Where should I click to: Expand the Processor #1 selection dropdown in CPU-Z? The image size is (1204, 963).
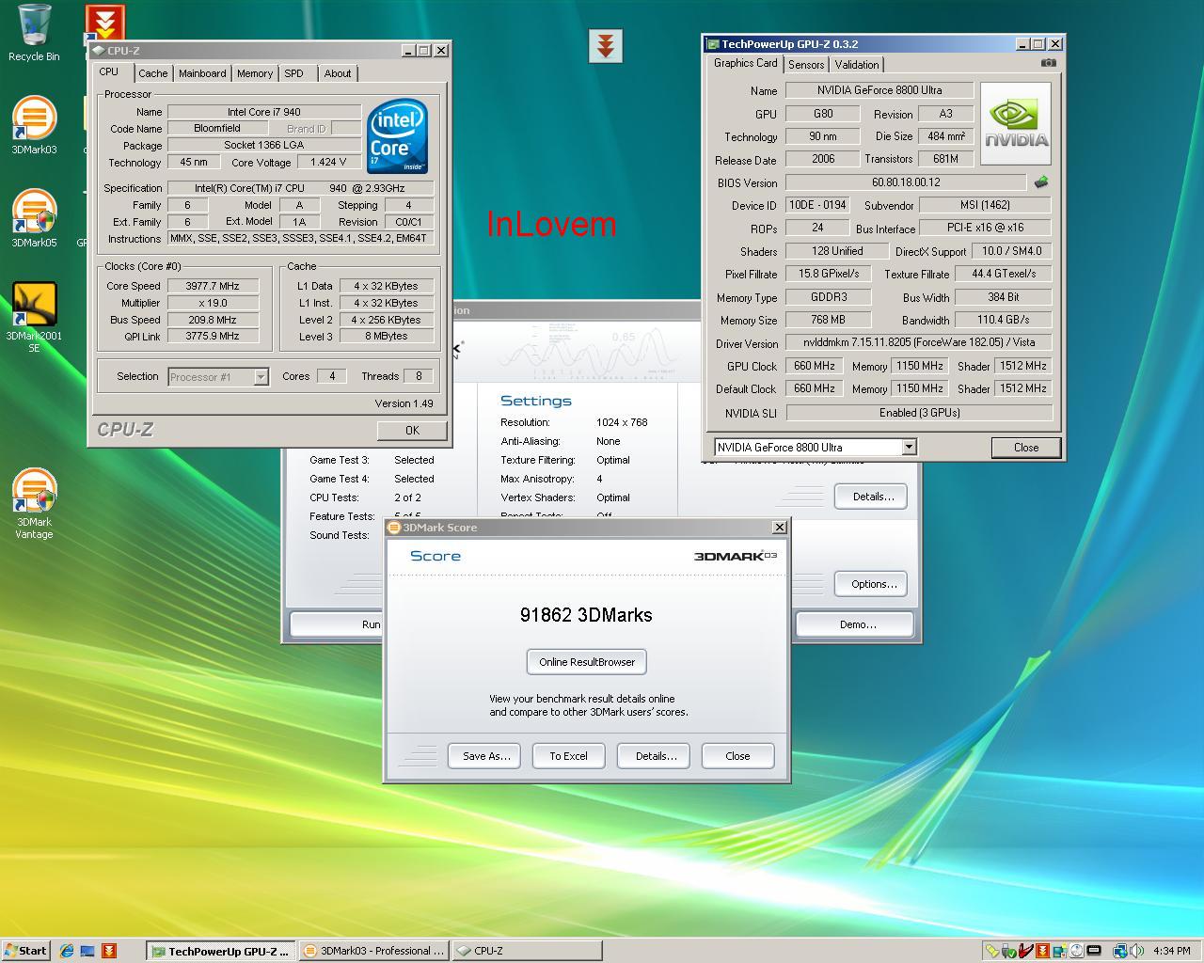[x=261, y=377]
